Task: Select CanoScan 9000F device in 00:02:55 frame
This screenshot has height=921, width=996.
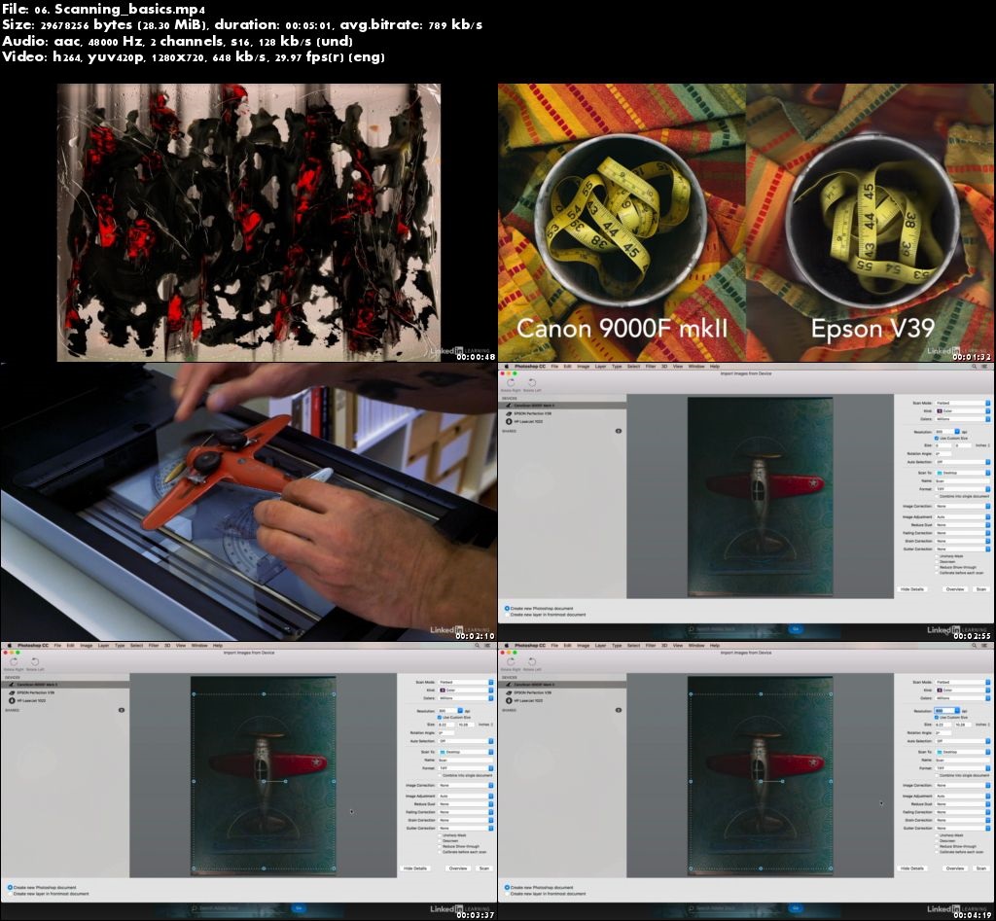Action: [x=563, y=406]
